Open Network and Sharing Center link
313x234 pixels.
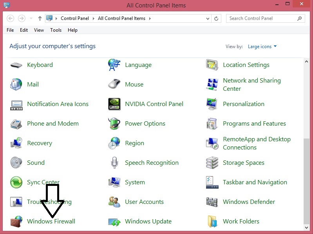(x=252, y=85)
